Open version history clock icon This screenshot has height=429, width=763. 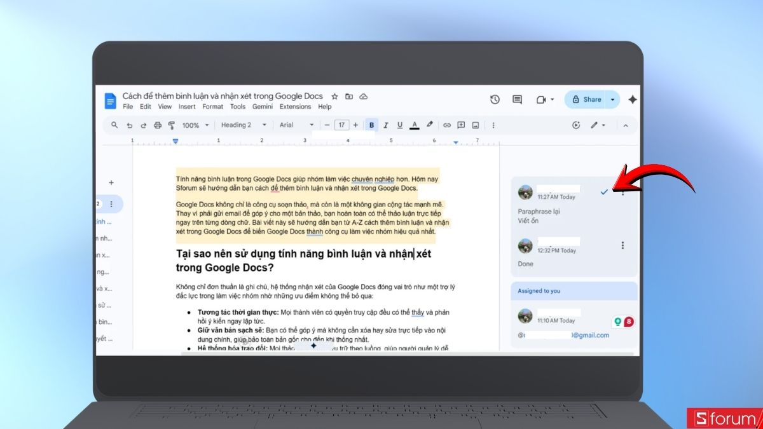[495, 100]
